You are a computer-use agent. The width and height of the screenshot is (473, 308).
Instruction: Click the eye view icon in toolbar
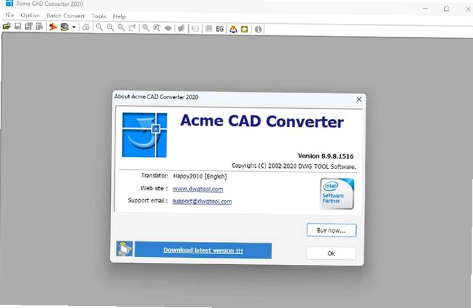click(168, 28)
